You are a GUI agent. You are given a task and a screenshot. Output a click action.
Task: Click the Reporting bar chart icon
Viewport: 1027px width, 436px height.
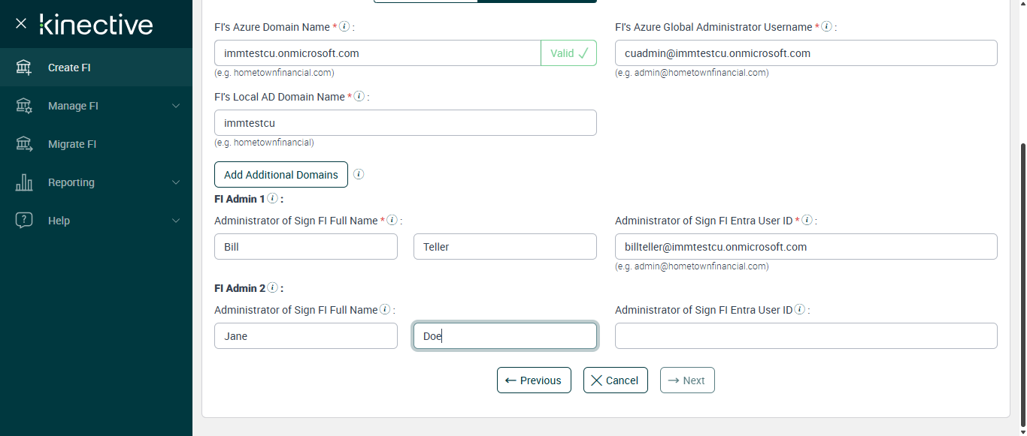[24, 182]
